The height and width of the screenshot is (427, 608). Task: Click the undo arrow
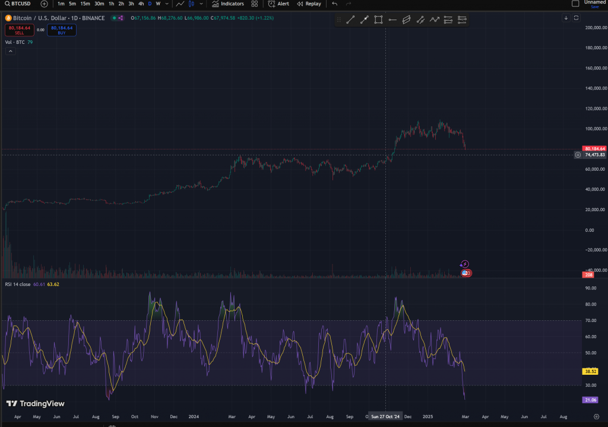pyautogui.click(x=335, y=4)
